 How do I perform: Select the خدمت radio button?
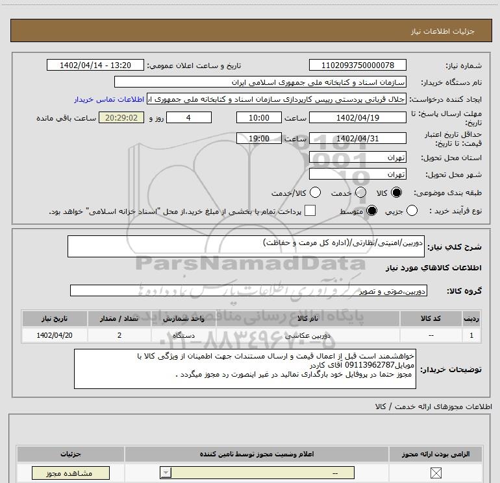[x=360, y=193]
